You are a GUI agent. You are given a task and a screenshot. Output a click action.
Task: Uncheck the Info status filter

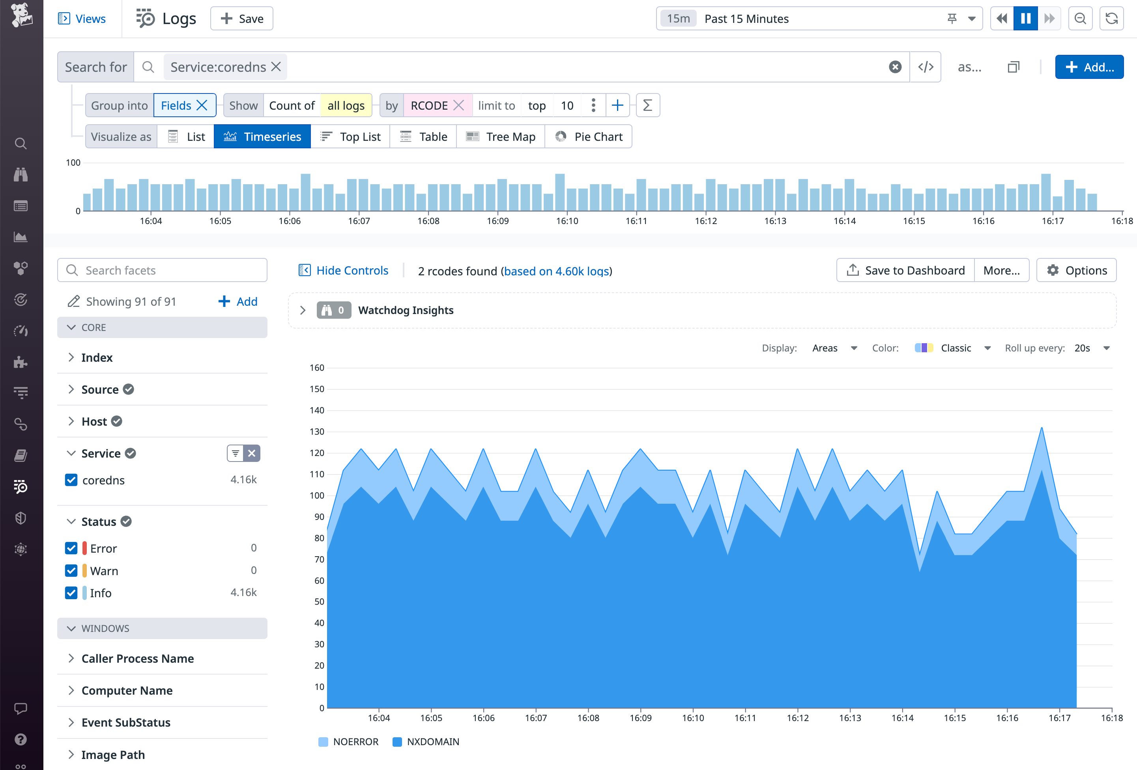(x=71, y=593)
